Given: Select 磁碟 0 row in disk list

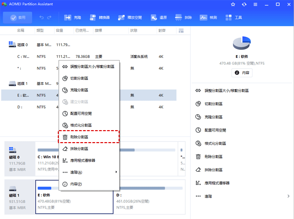Looking at the screenshot, I should [89, 45].
